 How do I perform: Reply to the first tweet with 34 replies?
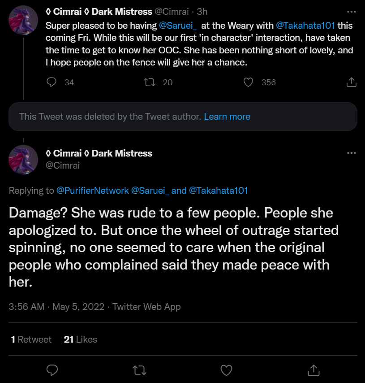click(52, 83)
